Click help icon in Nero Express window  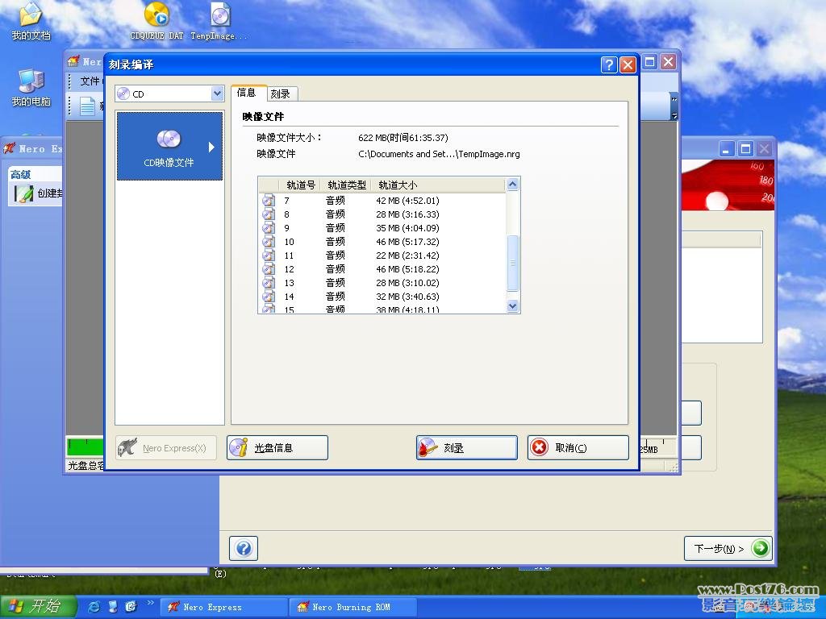coord(244,548)
